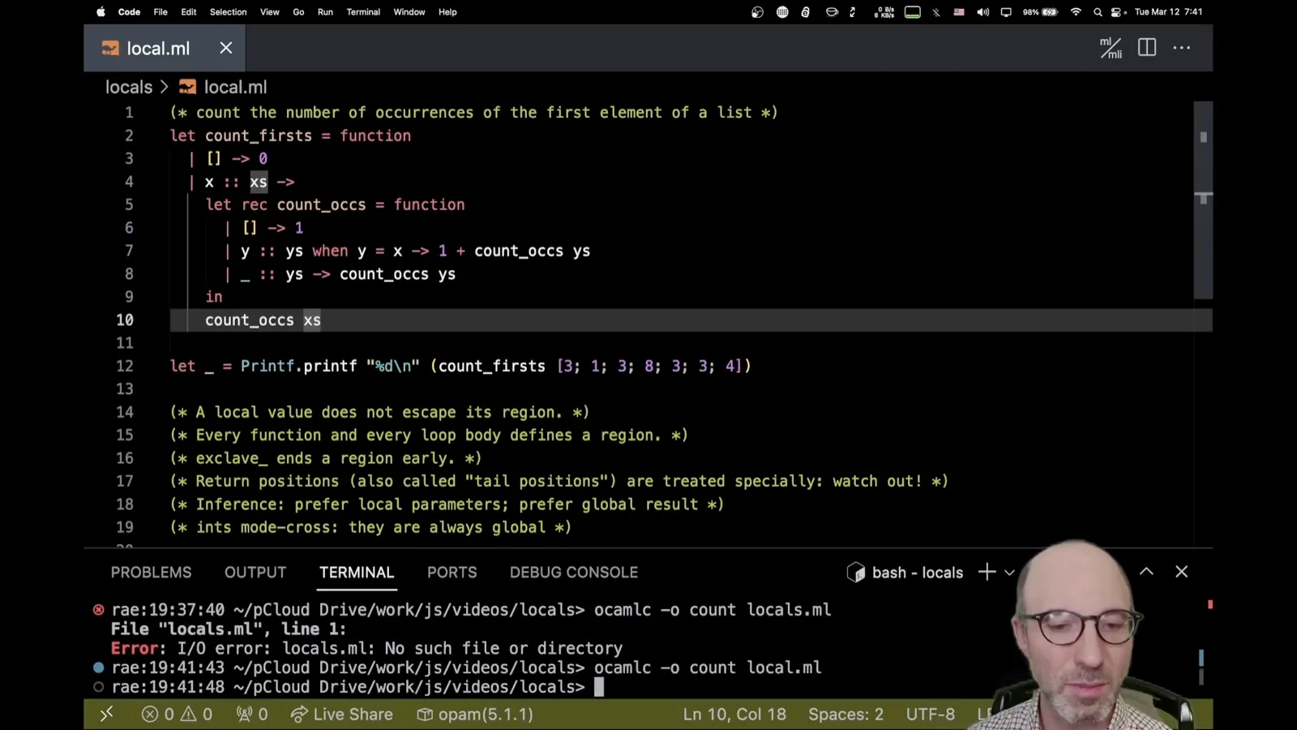The image size is (1297, 730).
Task: Select the TERMINAL panel tab
Action: (357, 573)
